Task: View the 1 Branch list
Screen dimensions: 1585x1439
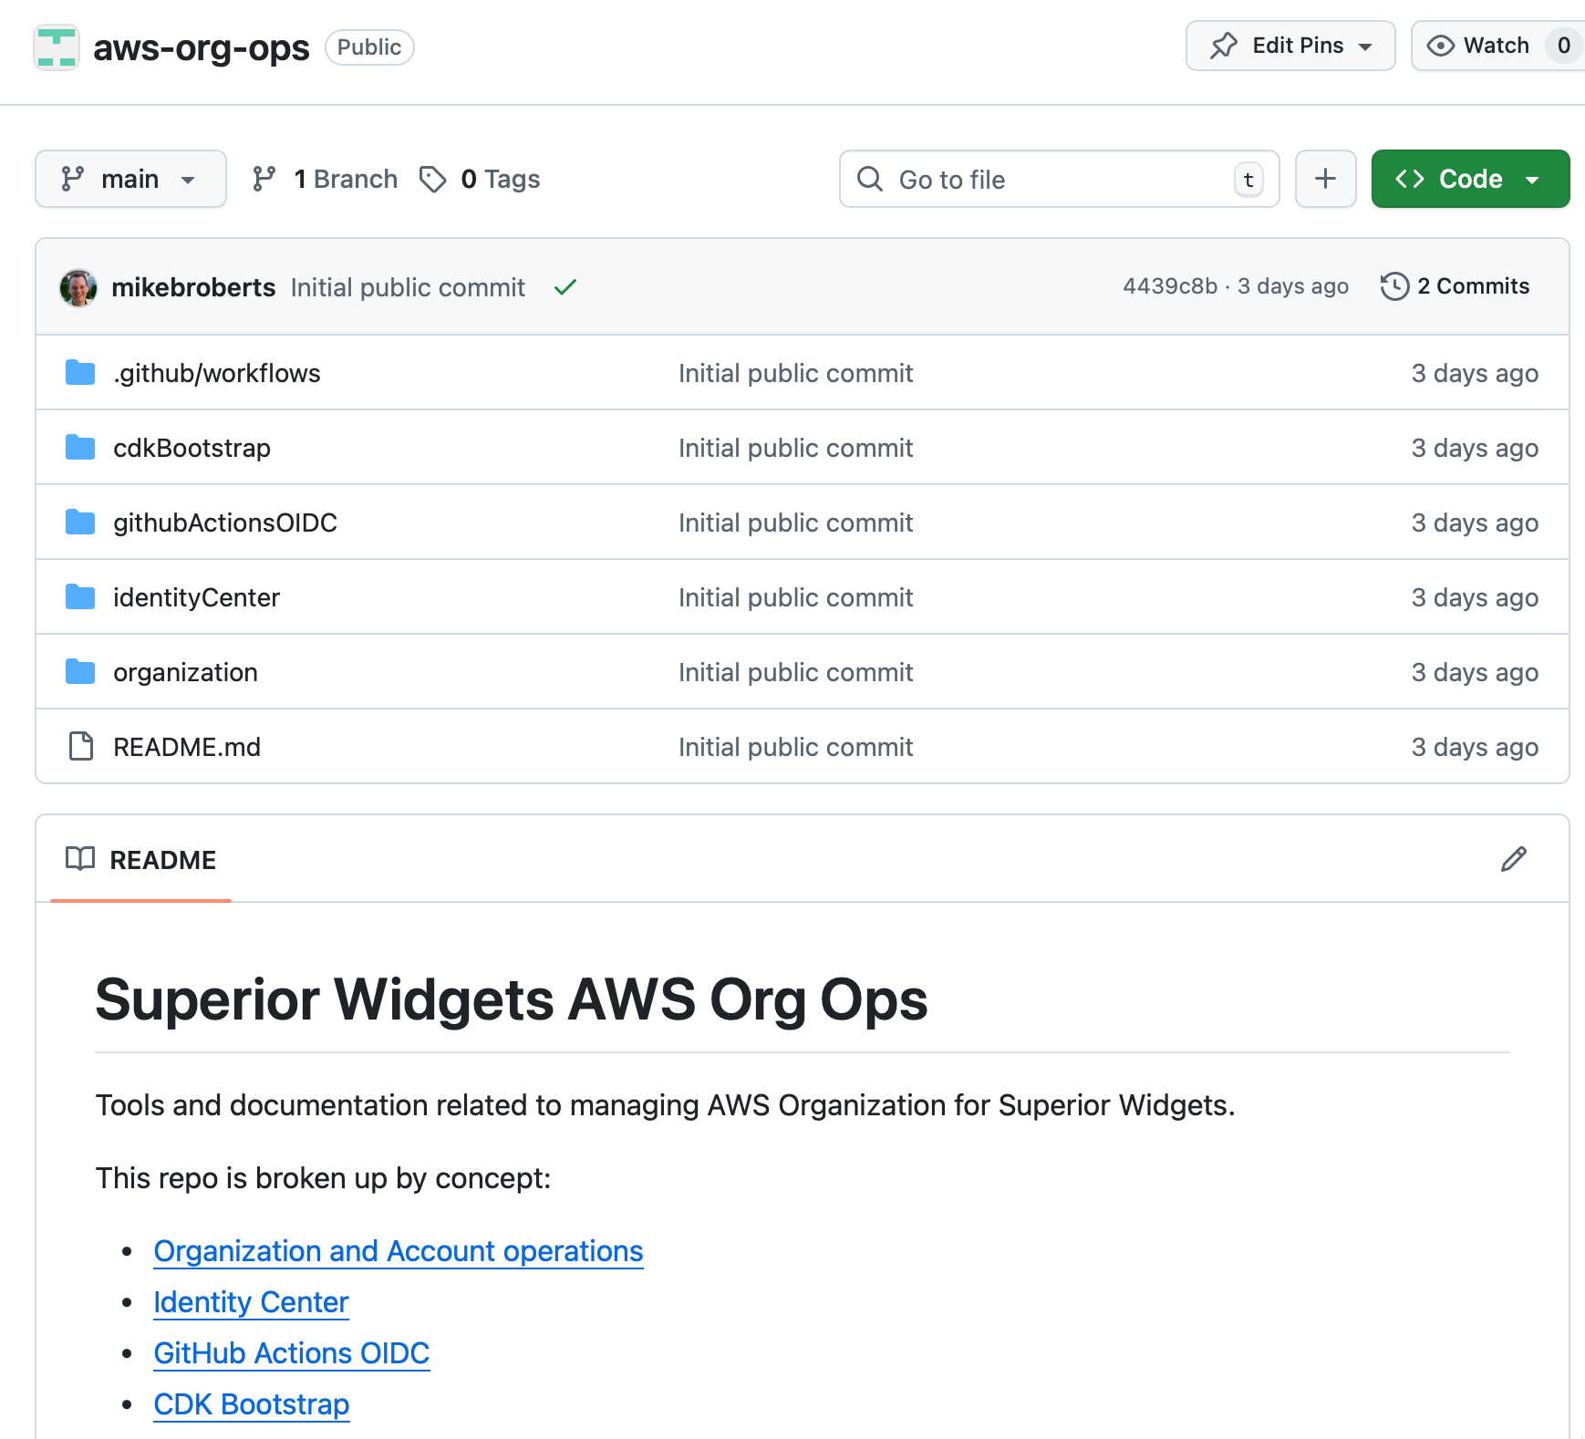Action: point(326,180)
